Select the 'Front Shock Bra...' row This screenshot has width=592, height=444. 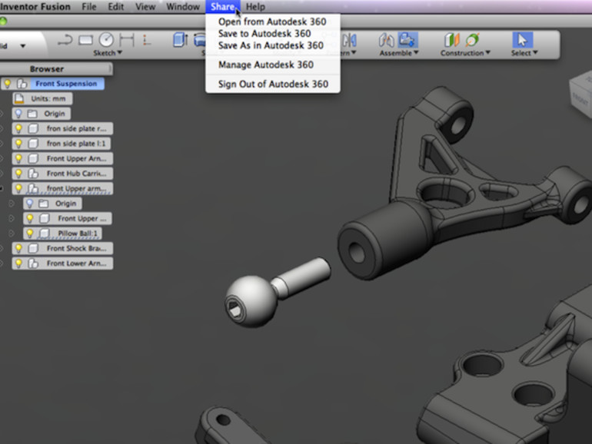tap(62, 248)
